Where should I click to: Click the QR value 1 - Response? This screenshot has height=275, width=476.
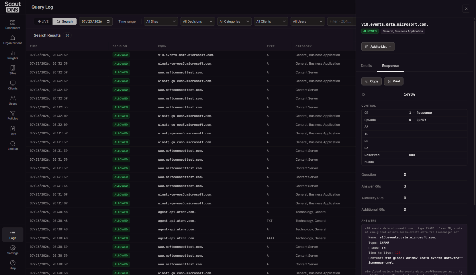pos(420,113)
